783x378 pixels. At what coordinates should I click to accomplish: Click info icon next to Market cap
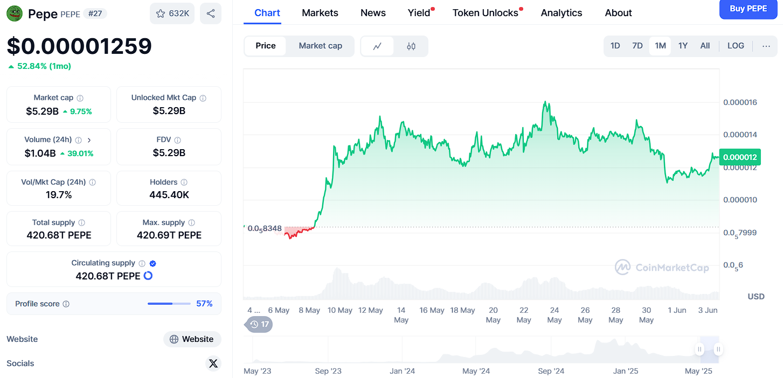click(80, 98)
